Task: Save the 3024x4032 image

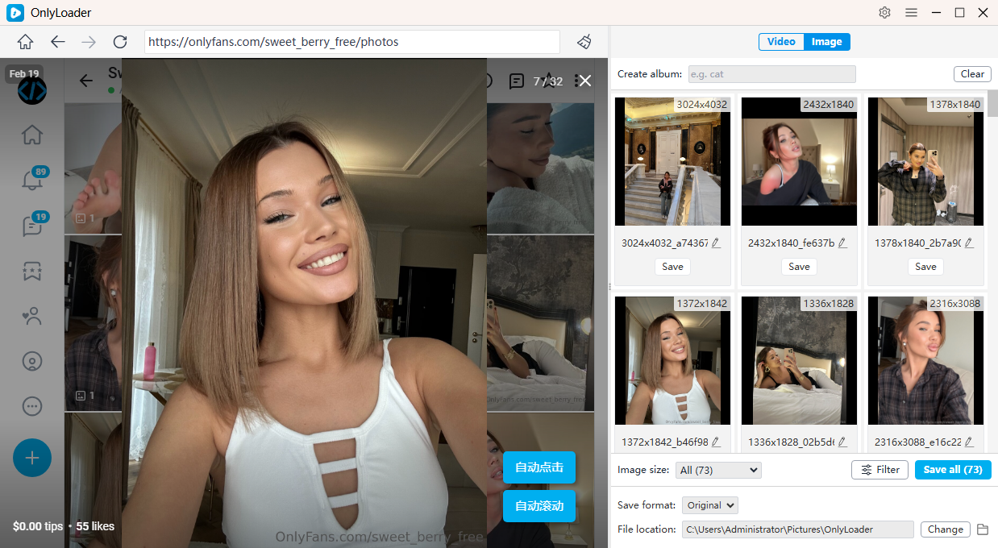Action: coord(672,267)
